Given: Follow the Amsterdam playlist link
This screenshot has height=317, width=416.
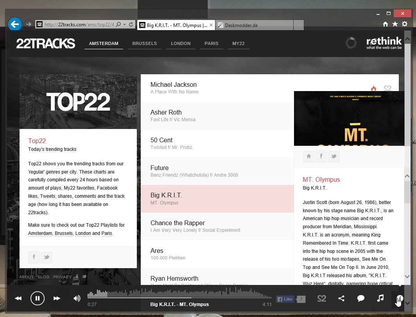Looking at the screenshot, I should (x=40, y=233).
